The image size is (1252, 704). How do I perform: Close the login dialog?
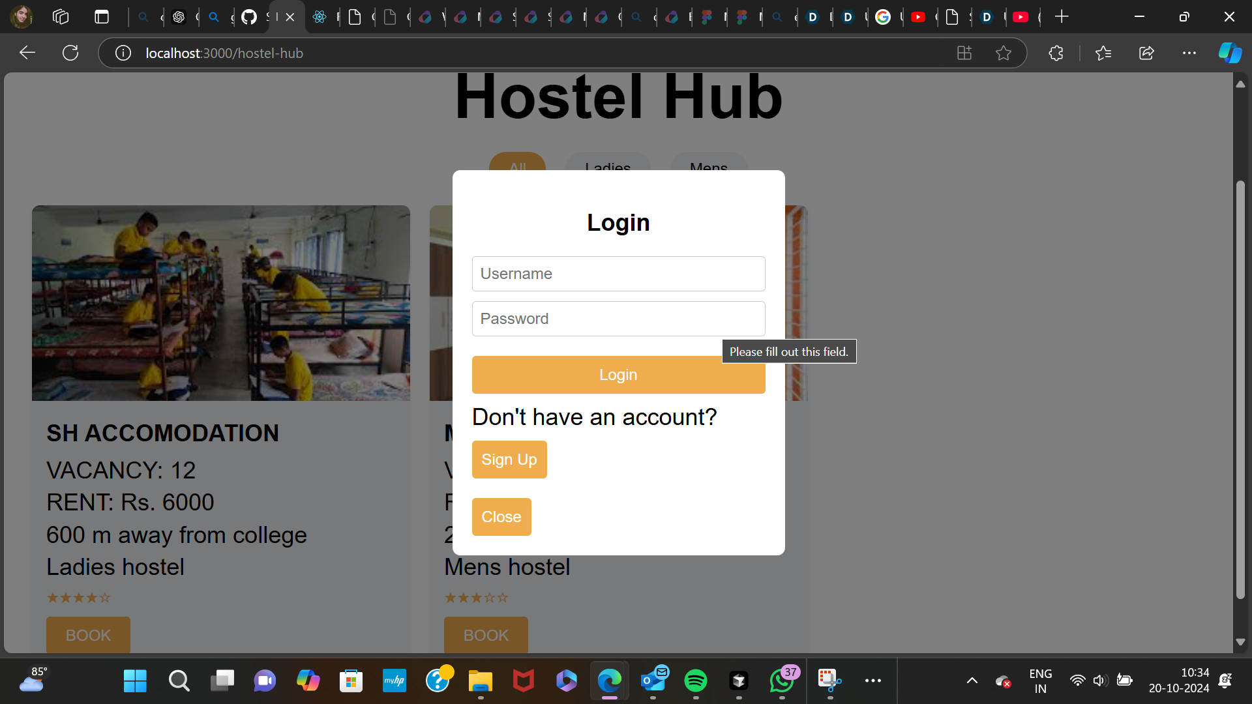[x=501, y=517]
